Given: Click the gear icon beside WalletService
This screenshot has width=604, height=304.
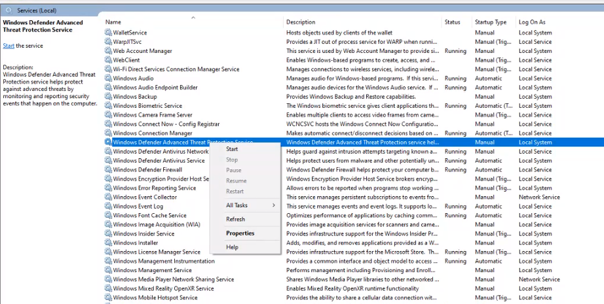Looking at the screenshot, I should pos(108,33).
